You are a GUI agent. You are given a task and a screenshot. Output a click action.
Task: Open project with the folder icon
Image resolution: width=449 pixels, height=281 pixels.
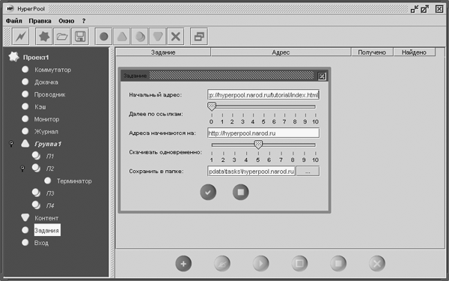(x=62, y=37)
